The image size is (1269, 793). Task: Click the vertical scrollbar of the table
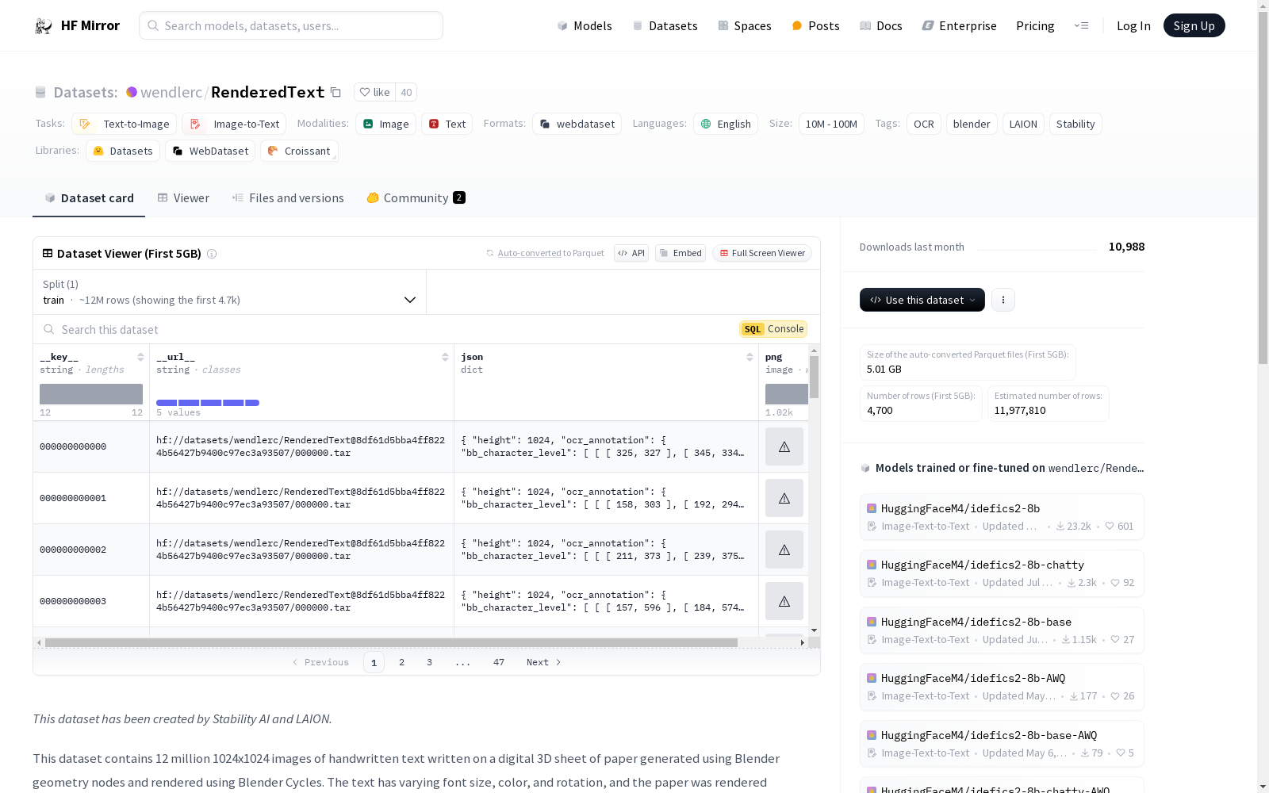pyautogui.click(x=814, y=377)
